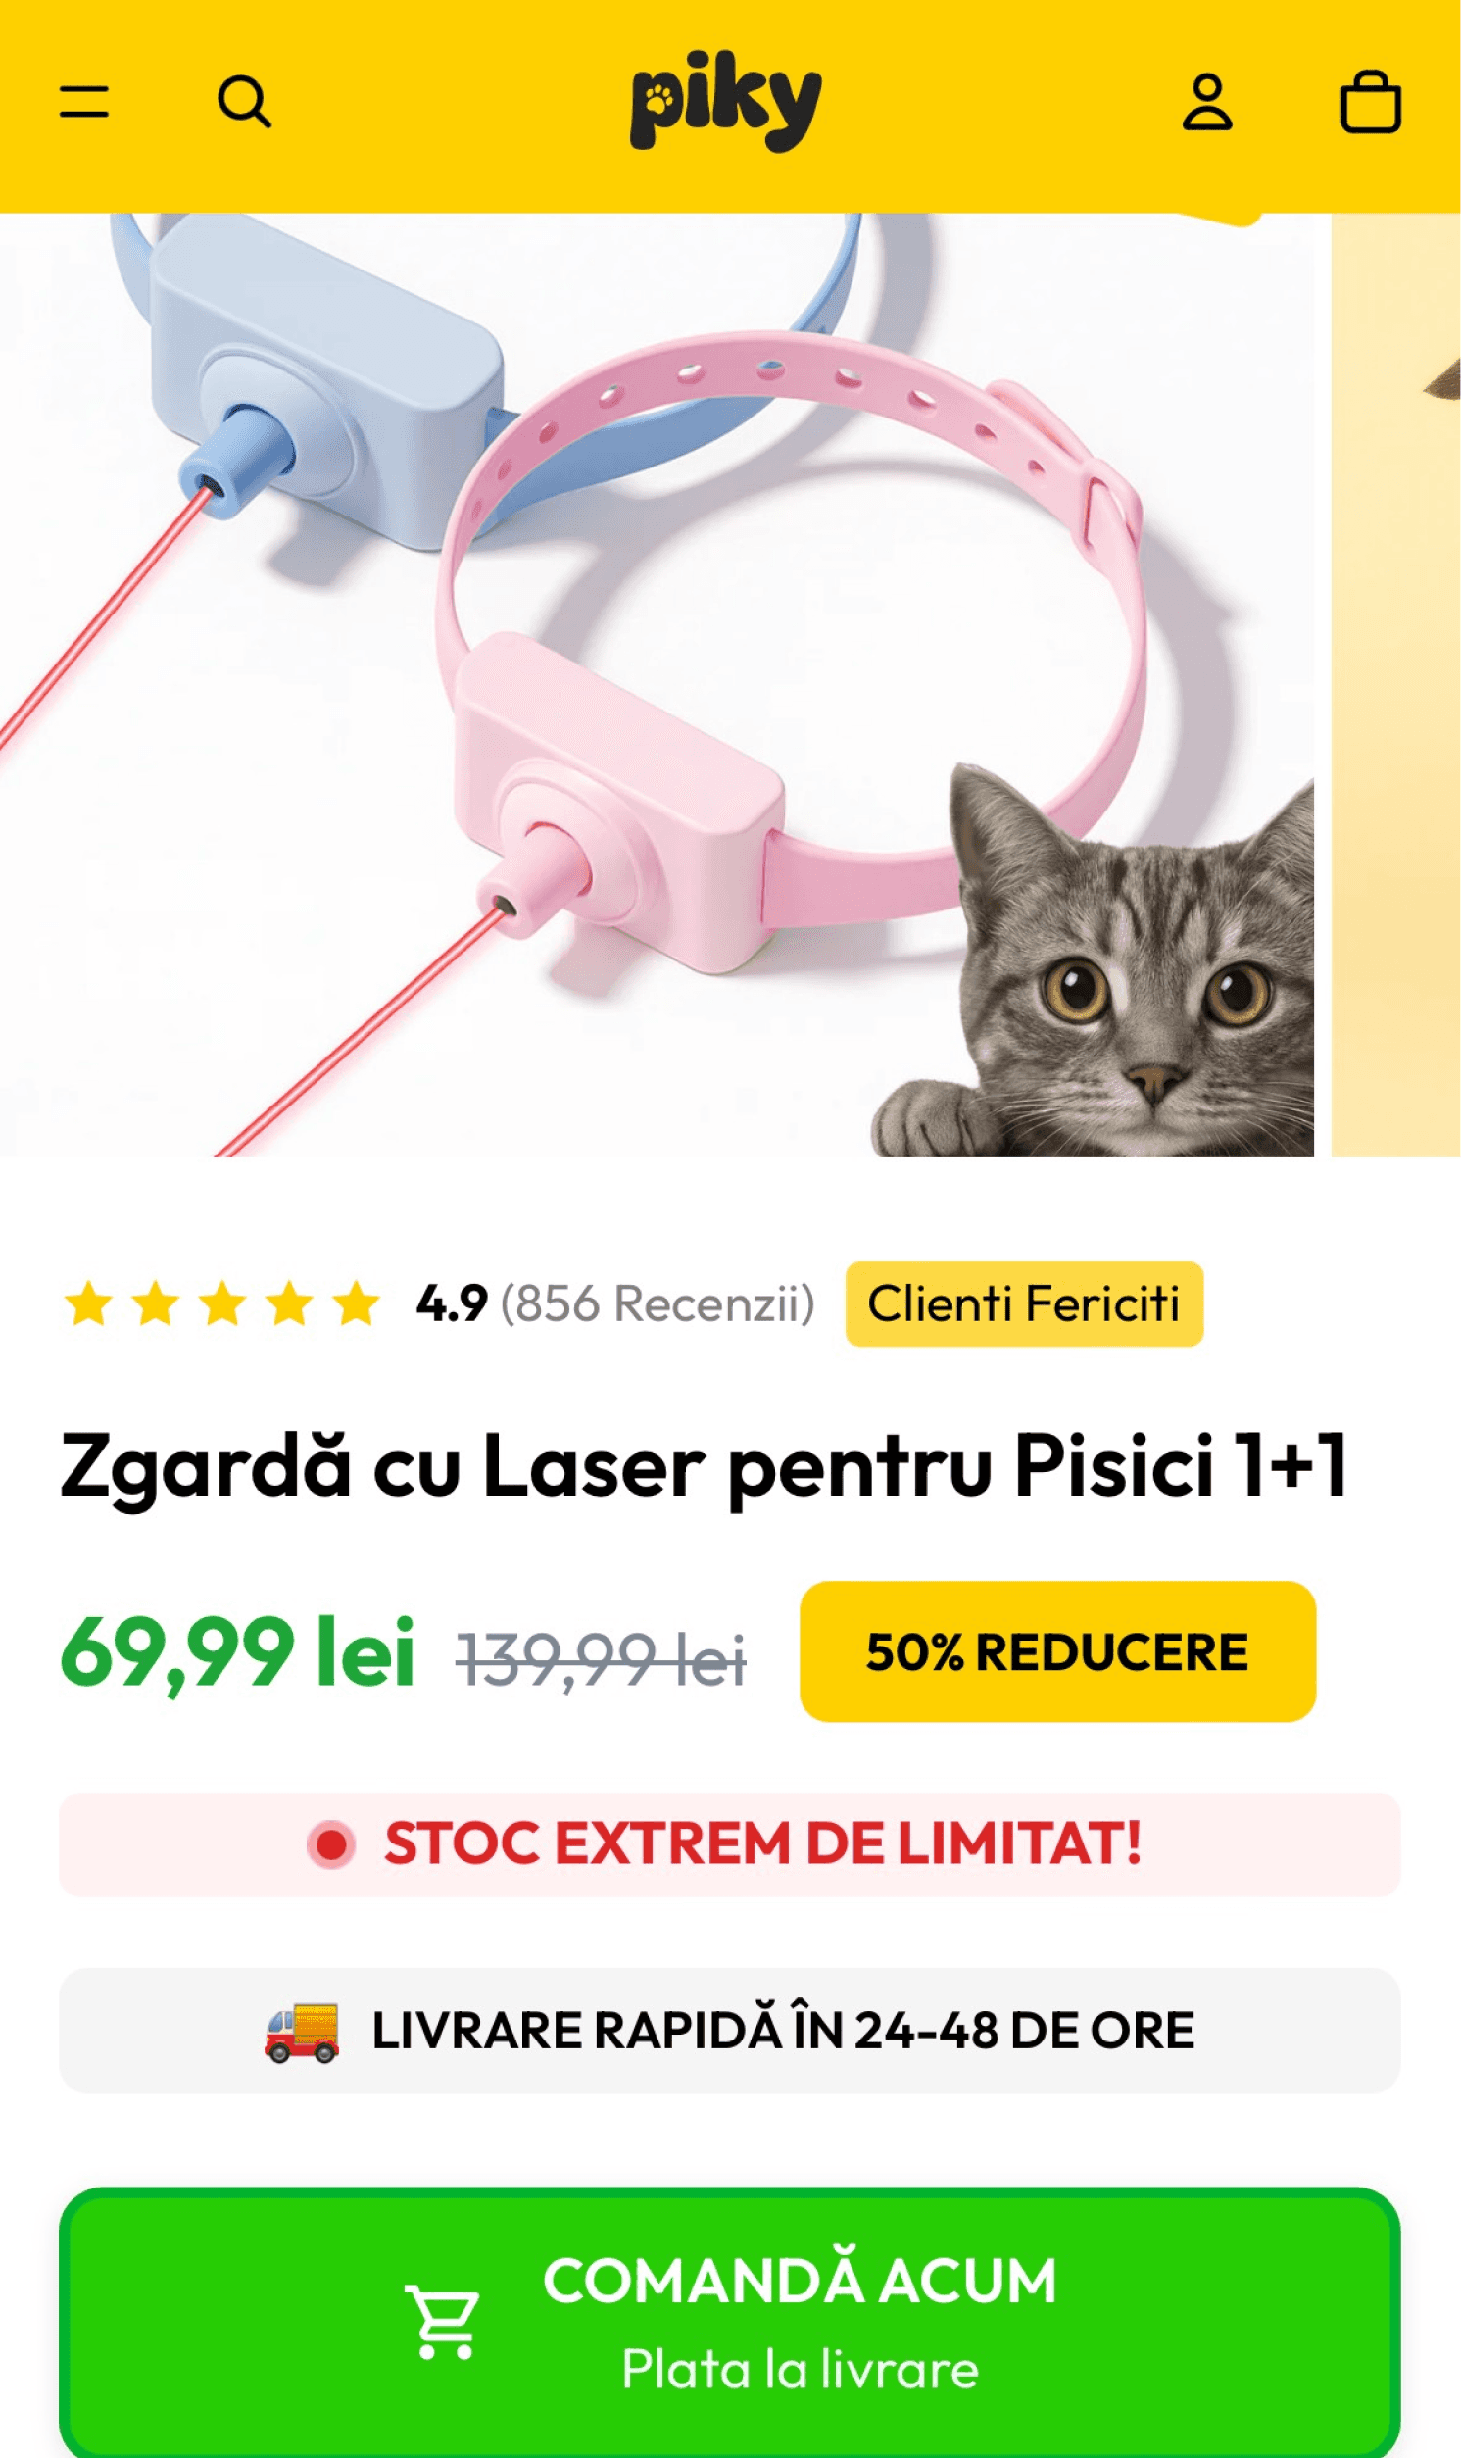The image size is (1461, 2458).
Task: Click the product title Zgardă cu Laser
Action: coord(704,1466)
